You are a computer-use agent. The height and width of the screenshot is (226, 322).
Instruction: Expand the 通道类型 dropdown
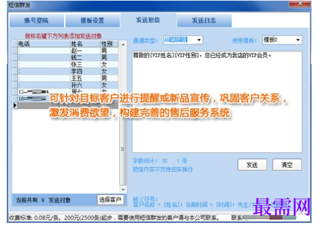[x=199, y=40]
